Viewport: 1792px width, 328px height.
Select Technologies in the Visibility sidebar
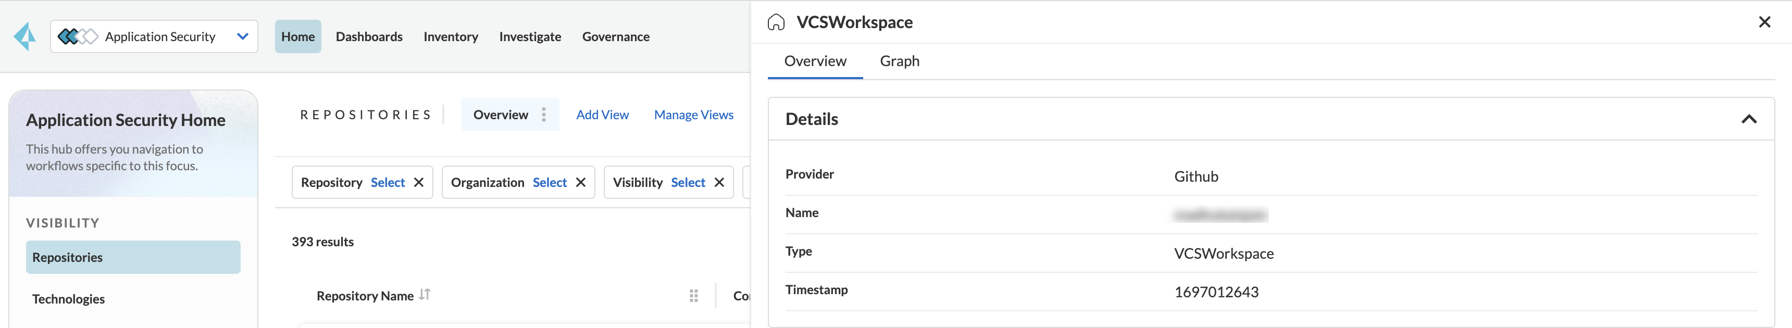(x=68, y=299)
